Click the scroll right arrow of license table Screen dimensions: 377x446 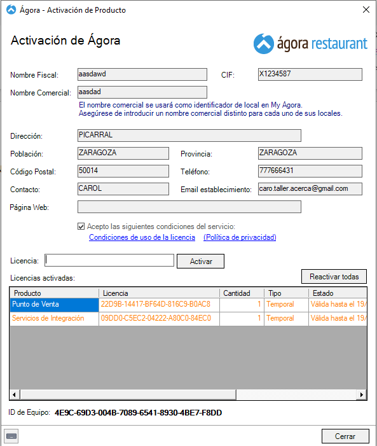362,394
